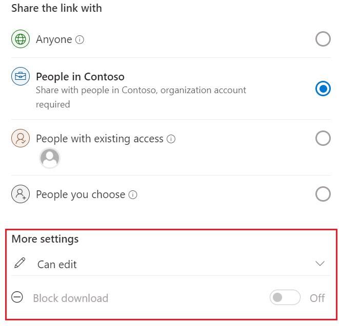Select the People in Contoso radio button
The height and width of the screenshot is (326, 339).
323,89
